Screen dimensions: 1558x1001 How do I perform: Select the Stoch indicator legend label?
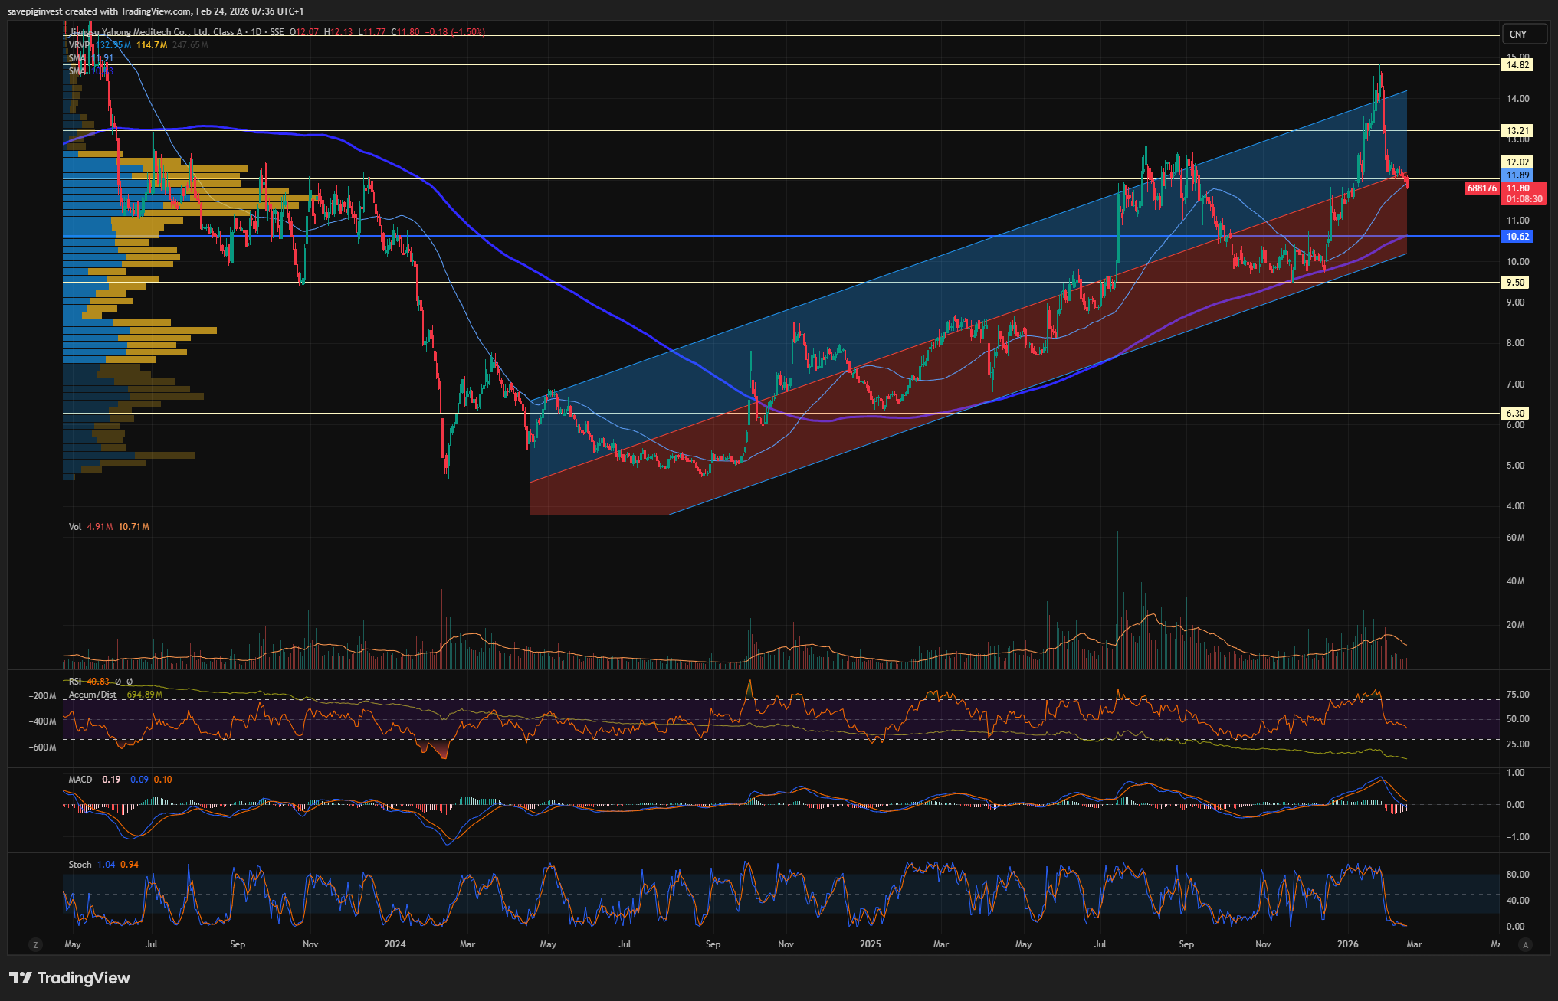tap(80, 864)
